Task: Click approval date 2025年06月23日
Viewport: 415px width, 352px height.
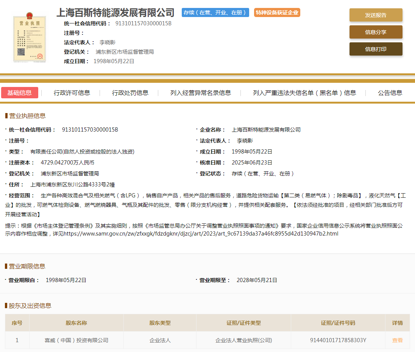Action: tap(252, 163)
